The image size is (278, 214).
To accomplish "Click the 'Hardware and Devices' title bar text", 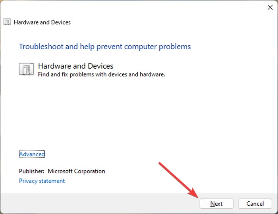I will click(x=42, y=22).
